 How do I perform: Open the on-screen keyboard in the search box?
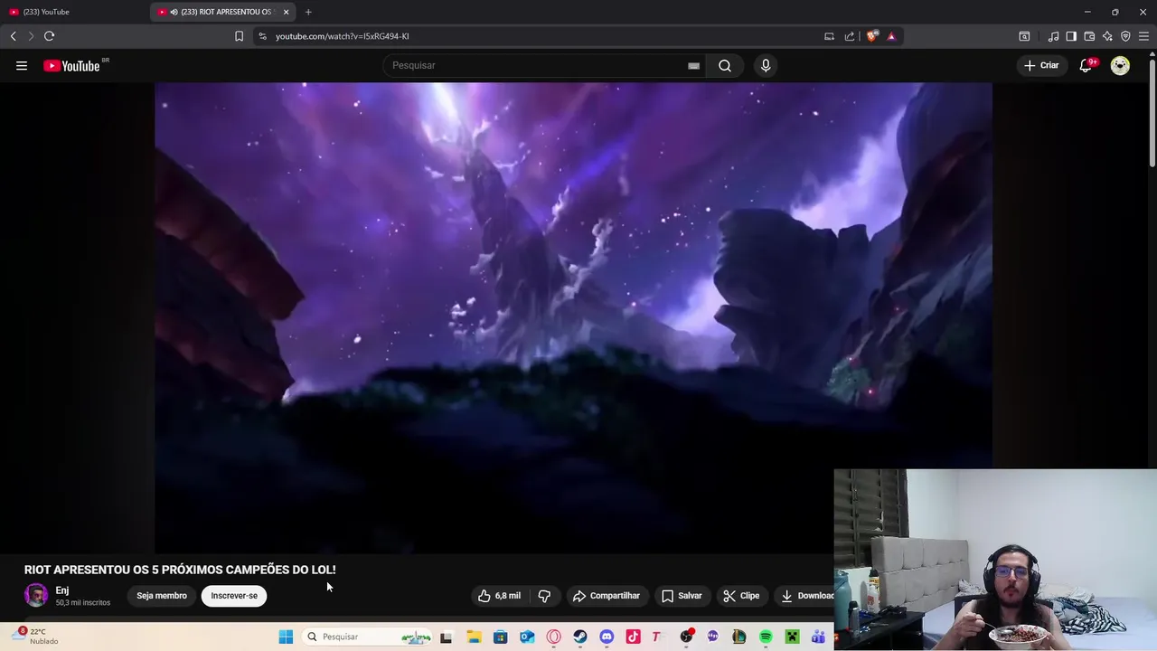[693, 65]
